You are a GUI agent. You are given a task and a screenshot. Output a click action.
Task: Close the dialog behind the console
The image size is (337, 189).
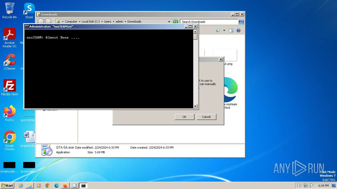click(x=221, y=60)
